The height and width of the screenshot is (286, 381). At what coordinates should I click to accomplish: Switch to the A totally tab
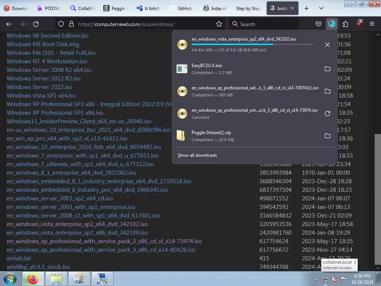[x=149, y=8]
